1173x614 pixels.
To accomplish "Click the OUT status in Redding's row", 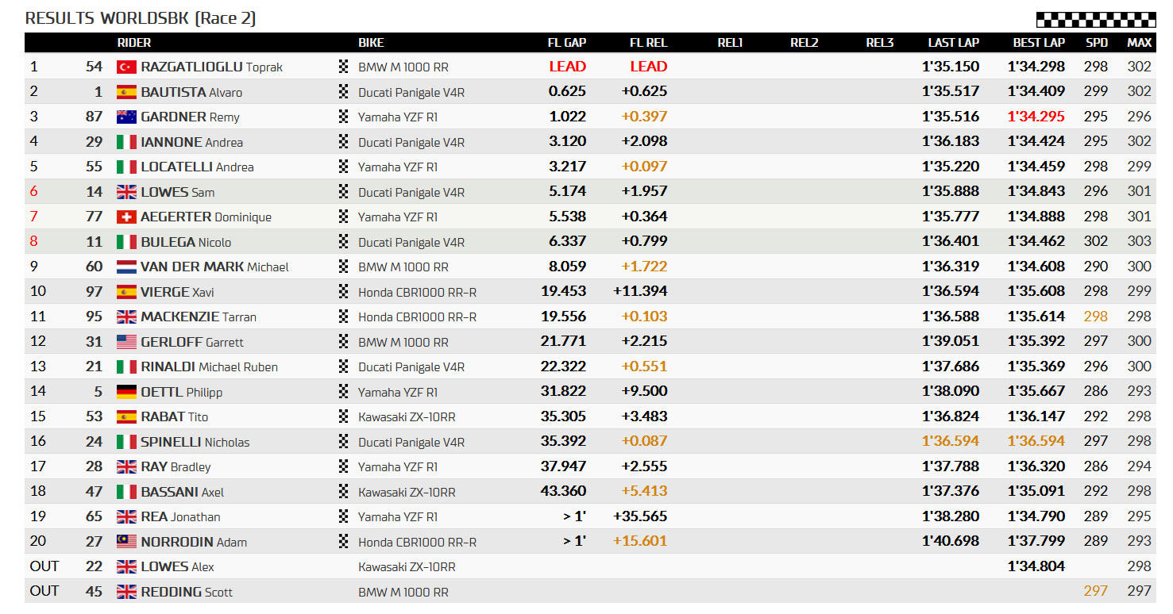I will tap(44, 592).
